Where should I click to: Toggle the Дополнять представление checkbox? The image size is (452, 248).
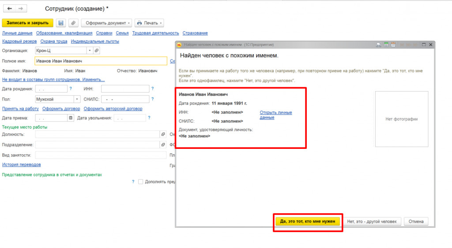pyautogui.click(x=140, y=181)
